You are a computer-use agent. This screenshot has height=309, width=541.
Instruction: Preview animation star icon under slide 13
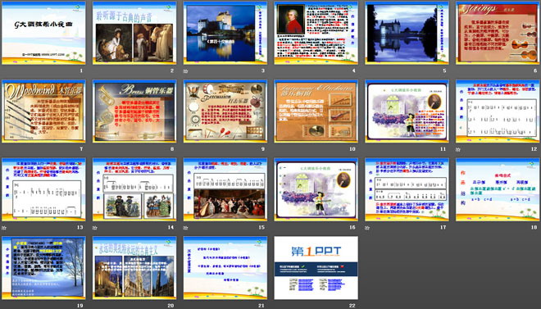point(4,228)
